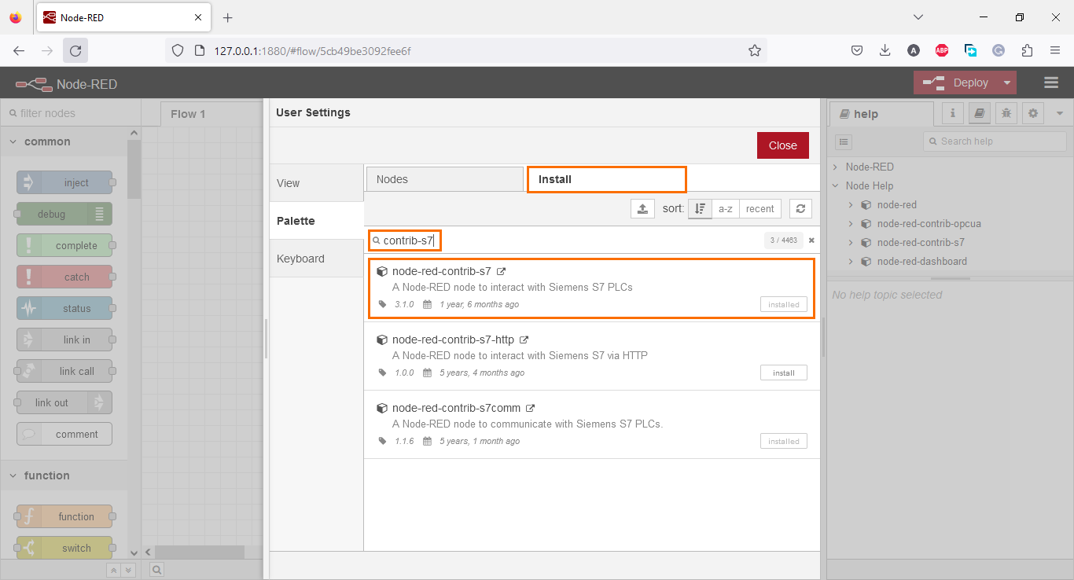Click the node-red-contrib-s7 description text
The height and width of the screenshot is (580, 1074).
[513, 287]
